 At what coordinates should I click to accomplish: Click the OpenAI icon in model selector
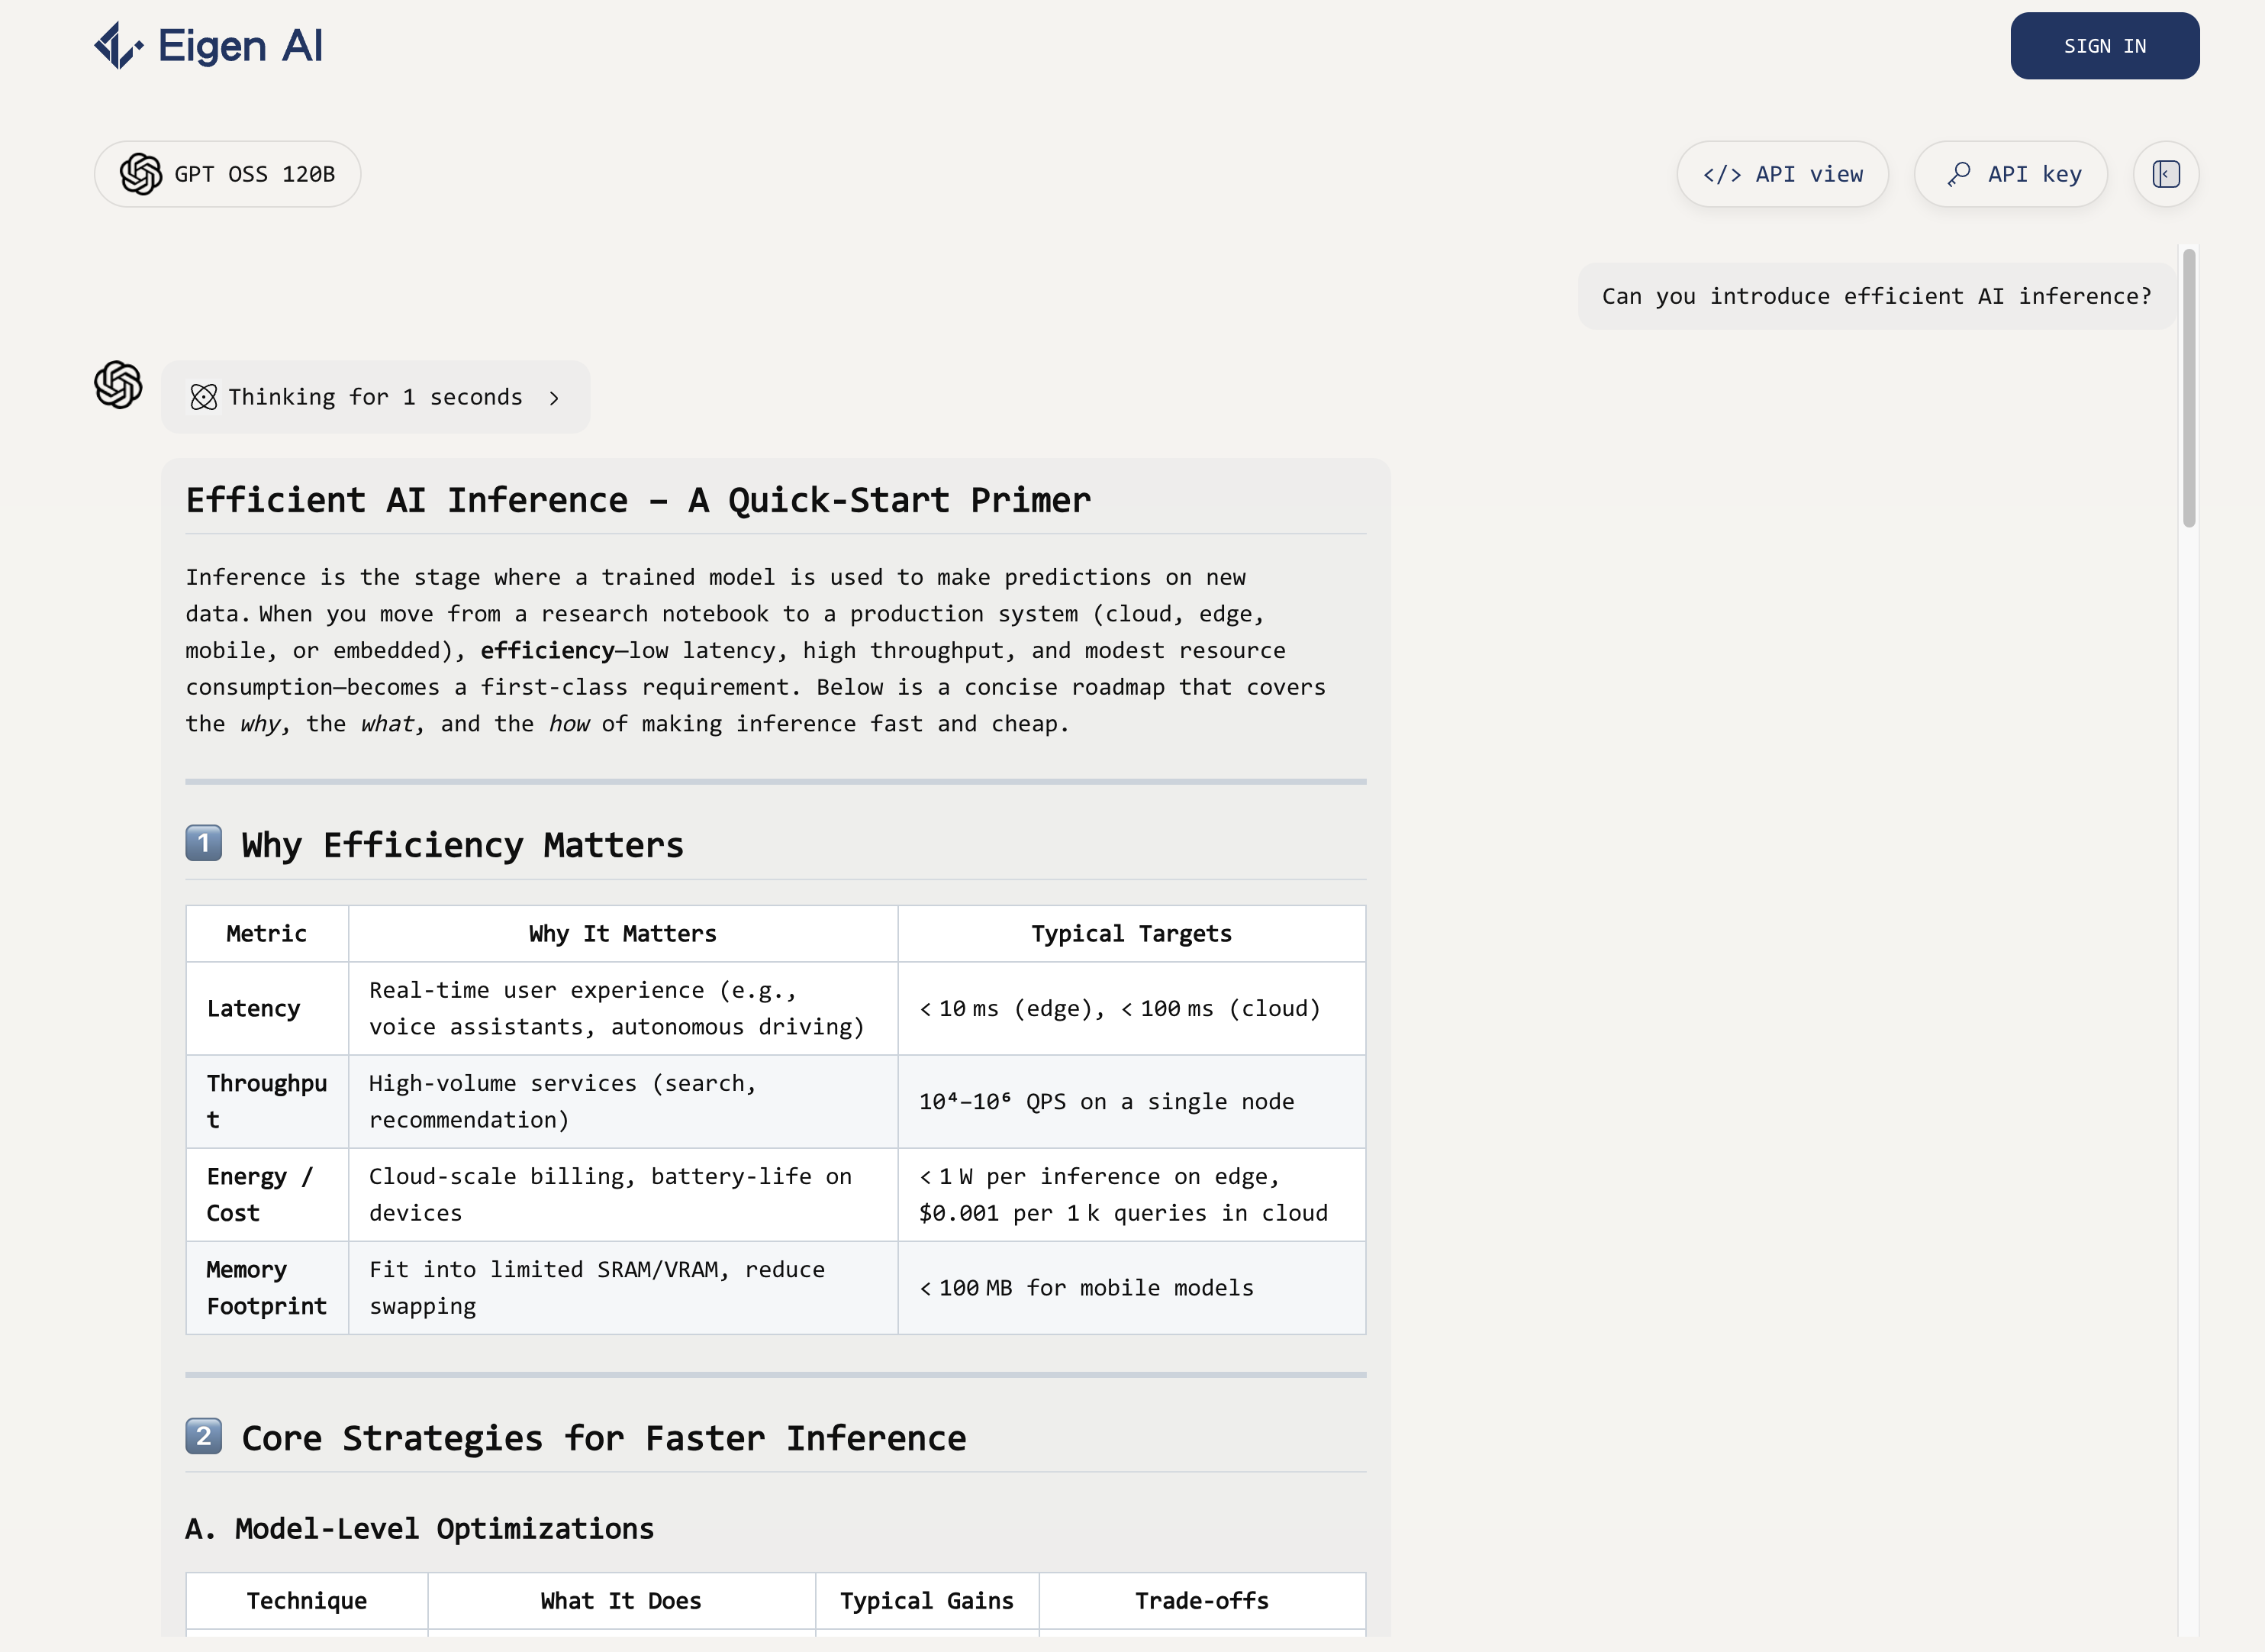click(141, 174)
